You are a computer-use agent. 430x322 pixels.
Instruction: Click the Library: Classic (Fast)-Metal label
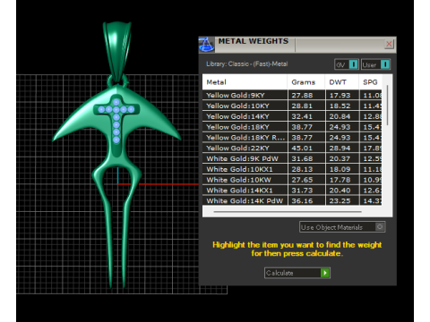tap(247, 64)
